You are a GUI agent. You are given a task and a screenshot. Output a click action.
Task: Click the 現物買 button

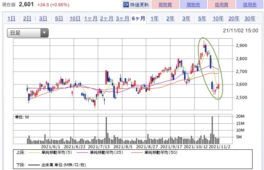point(165,5)
